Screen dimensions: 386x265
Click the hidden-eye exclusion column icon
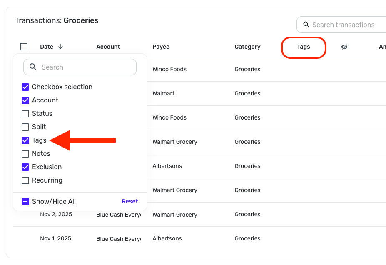[344, 47]
